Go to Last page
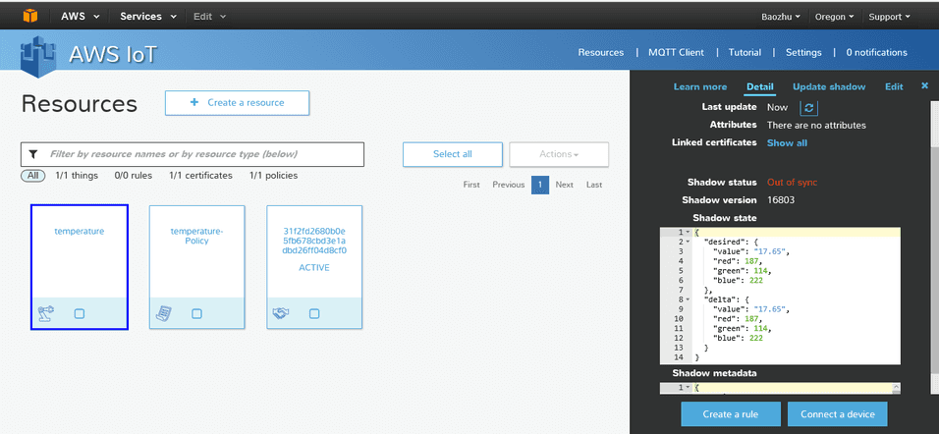Screen dimensions: 939x434 tap(594, 185)
